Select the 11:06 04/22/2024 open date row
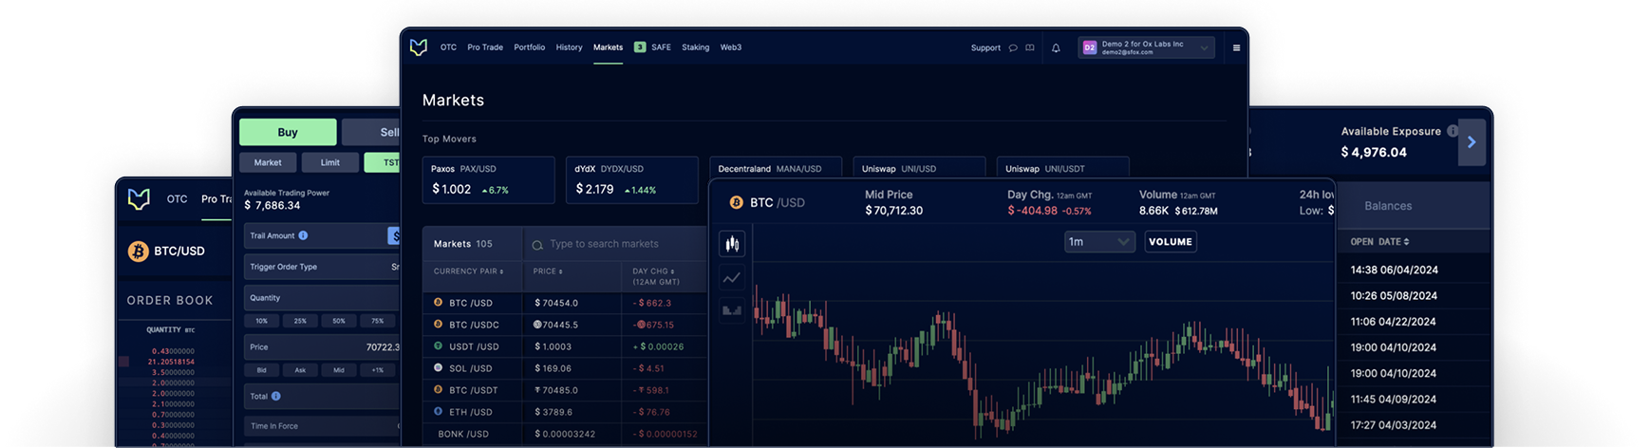The width and height of the screenshot is (1650, 448). pos(1414,322)
